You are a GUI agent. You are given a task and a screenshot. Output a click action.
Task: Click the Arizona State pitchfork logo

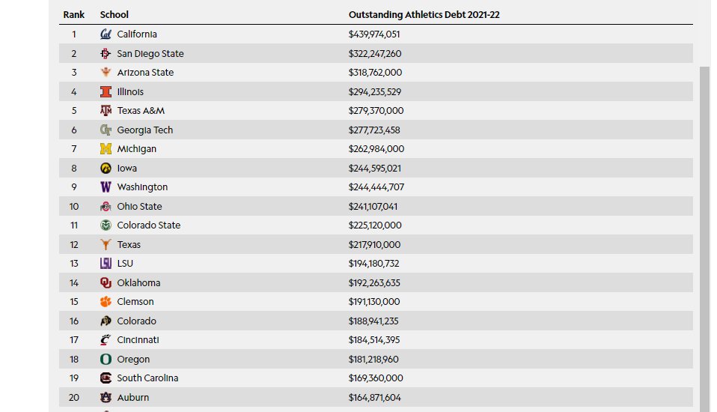click(106, 73)
